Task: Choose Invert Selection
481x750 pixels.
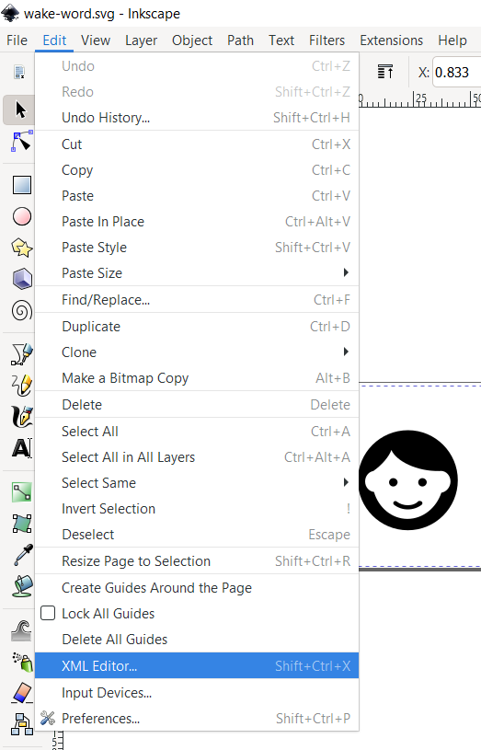Action: pyautogui.click(x=197, y=509)
